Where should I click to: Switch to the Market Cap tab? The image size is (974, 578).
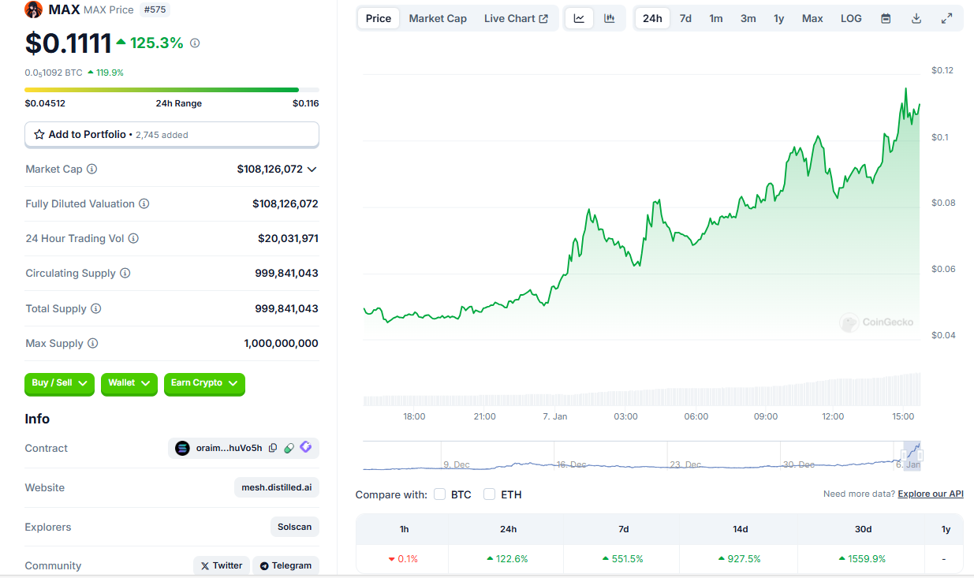click(x=438, y=18)
